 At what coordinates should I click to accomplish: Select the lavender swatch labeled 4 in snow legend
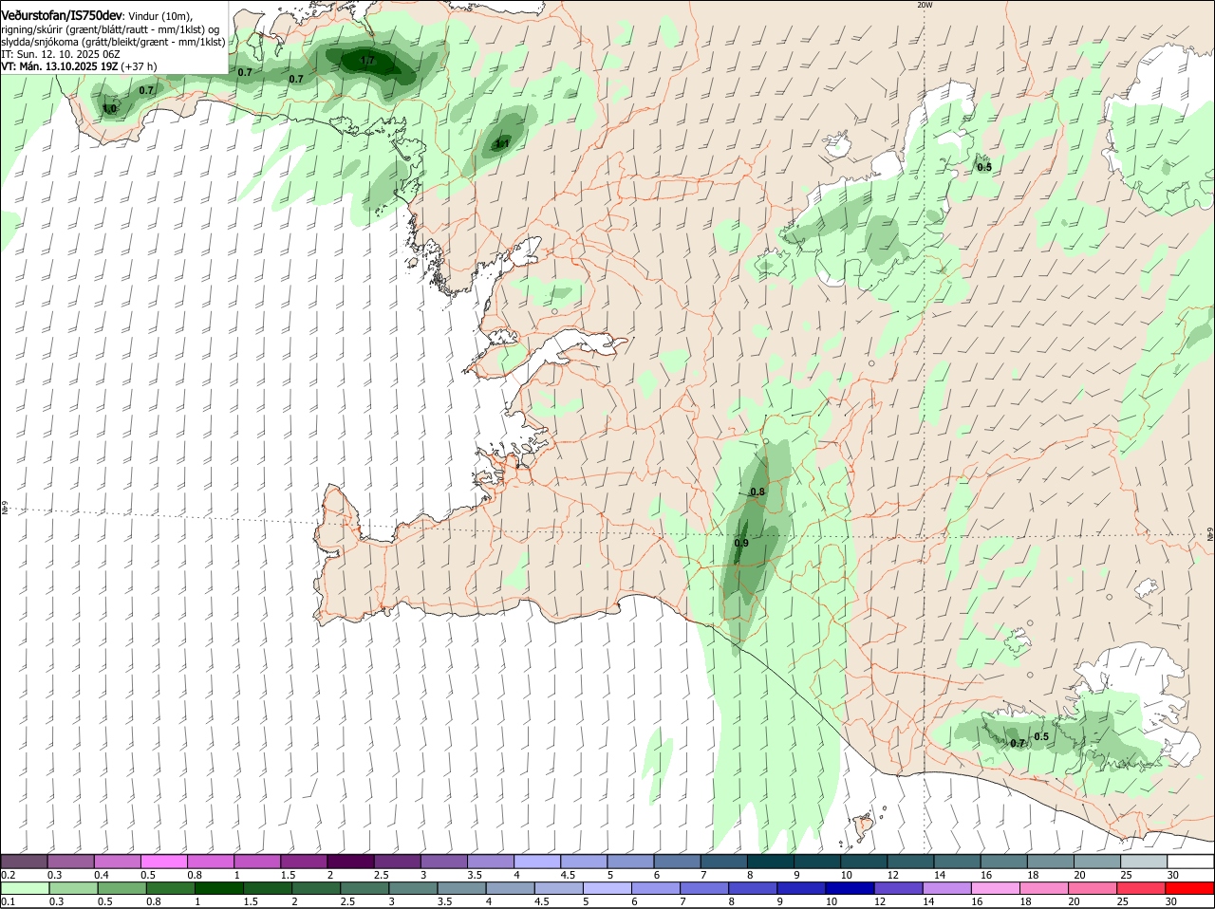(538, 861)
